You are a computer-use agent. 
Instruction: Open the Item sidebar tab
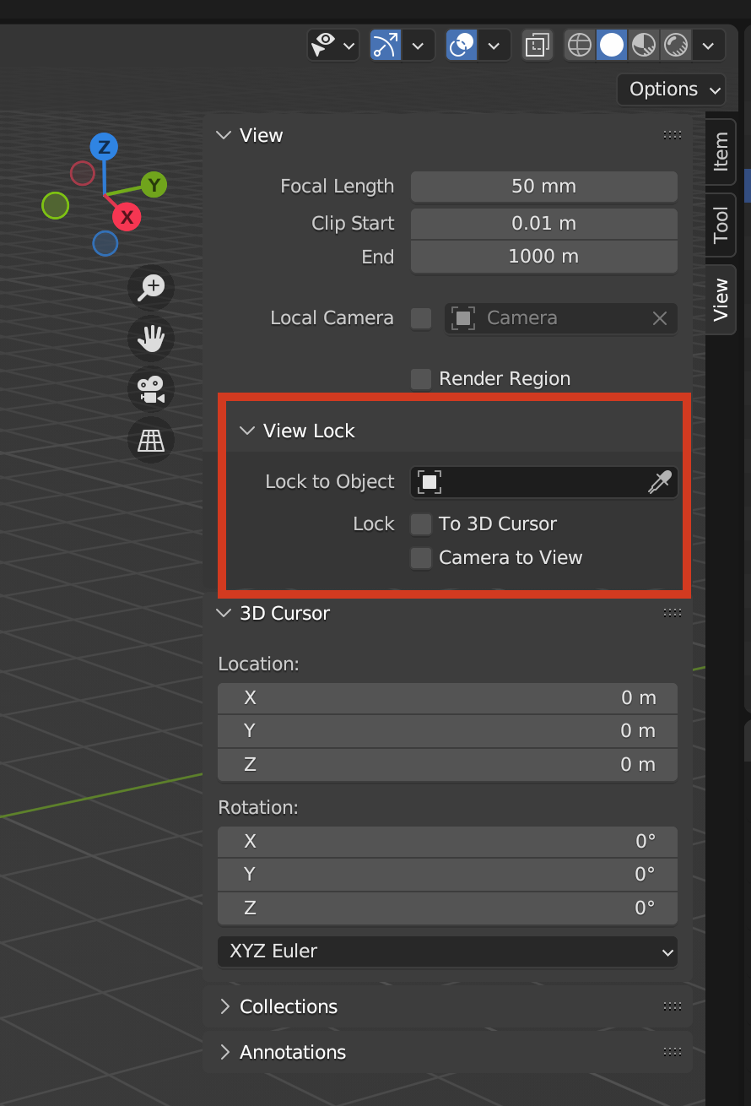pyautogui.click(x=721, y=151)
